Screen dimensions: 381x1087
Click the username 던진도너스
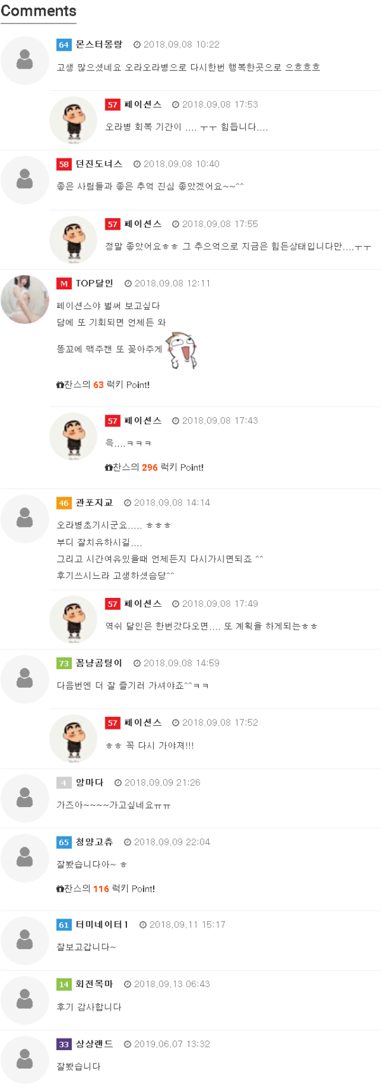pos(99,164)
